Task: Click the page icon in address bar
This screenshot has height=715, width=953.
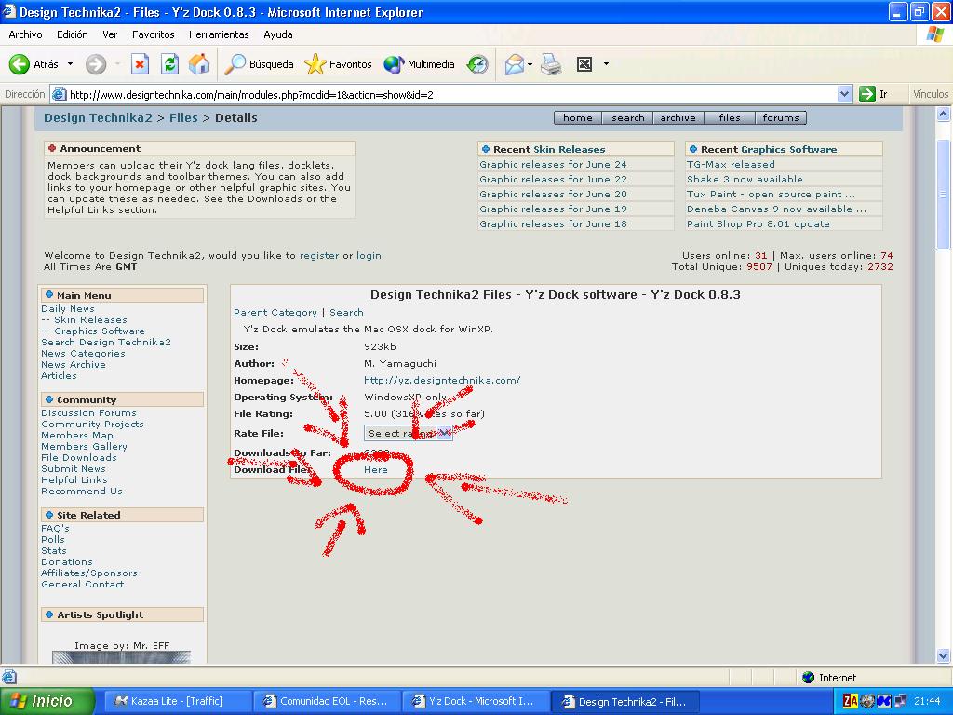Action: point(59,94)
